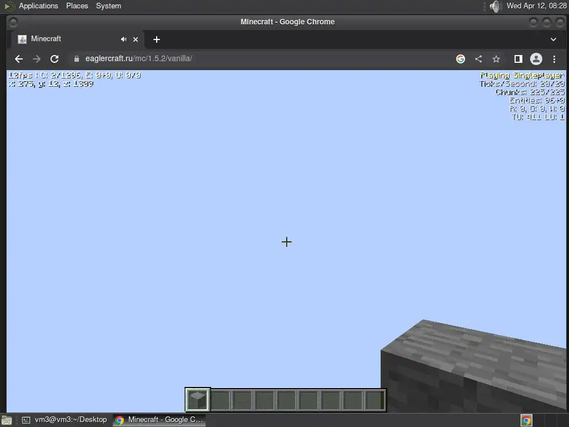Viewport: 569px width, 427px height.
Task: Open the Google icon in address bar
Action: (x=461, y=59)
